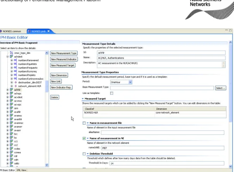This screenshot has height=172, width=234.
Task: Click the cc1 measurement type icon
Action: tap(12, 141)
